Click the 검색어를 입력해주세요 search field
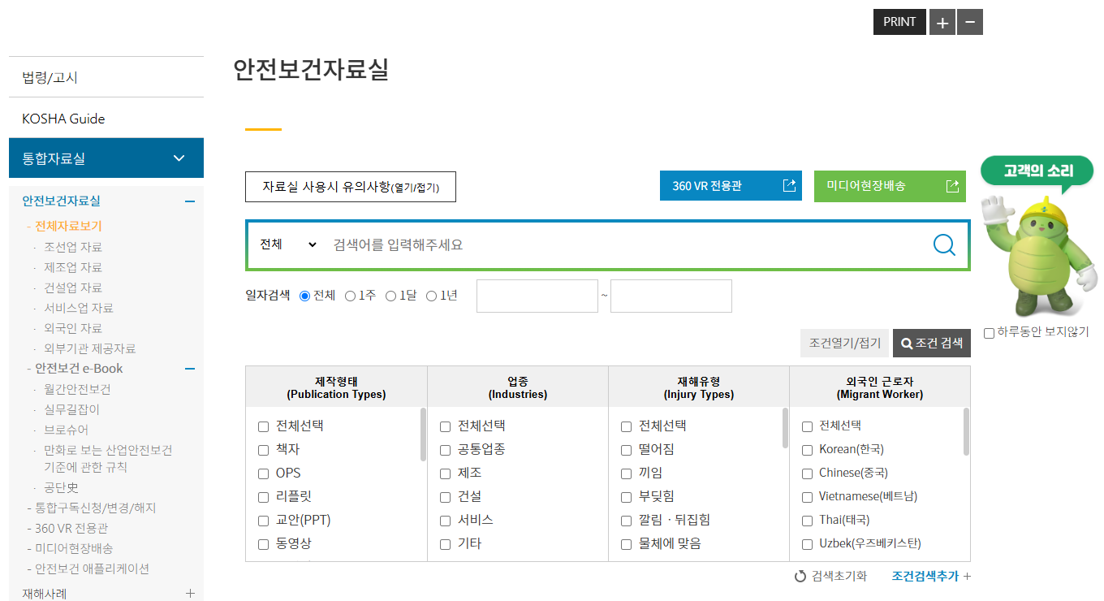Viewport: 1104px width, 601px height. [625, 244]
